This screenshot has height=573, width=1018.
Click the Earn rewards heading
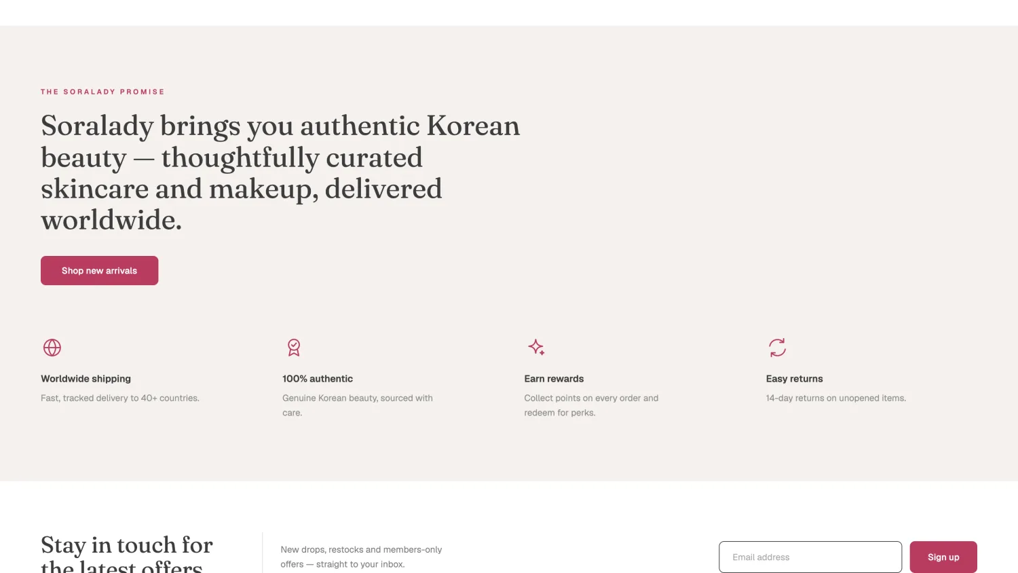[x=554, y=379]
